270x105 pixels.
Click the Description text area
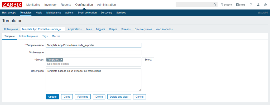coord(94,80)
